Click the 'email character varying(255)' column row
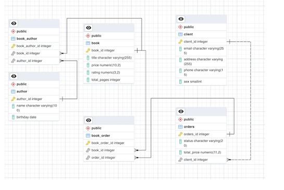 click(201, 51)
